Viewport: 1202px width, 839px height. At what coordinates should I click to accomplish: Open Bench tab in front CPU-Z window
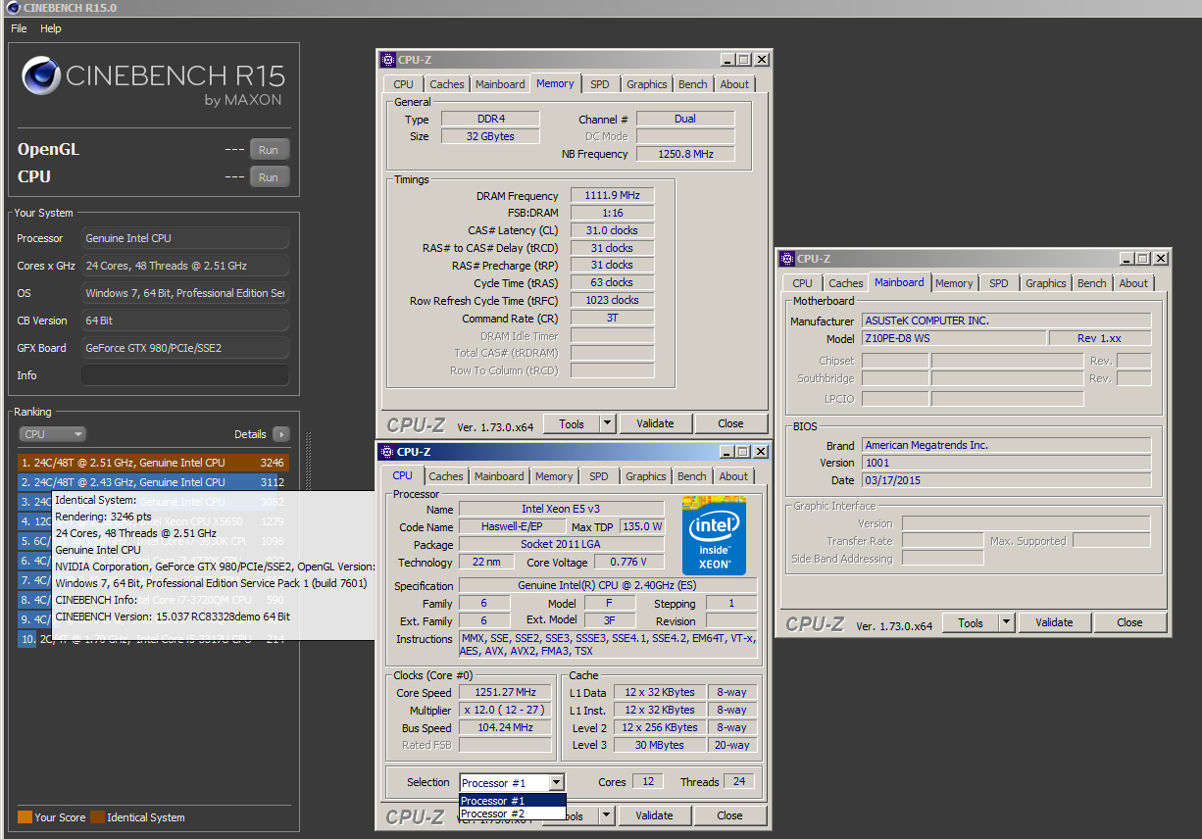[692, 476]
